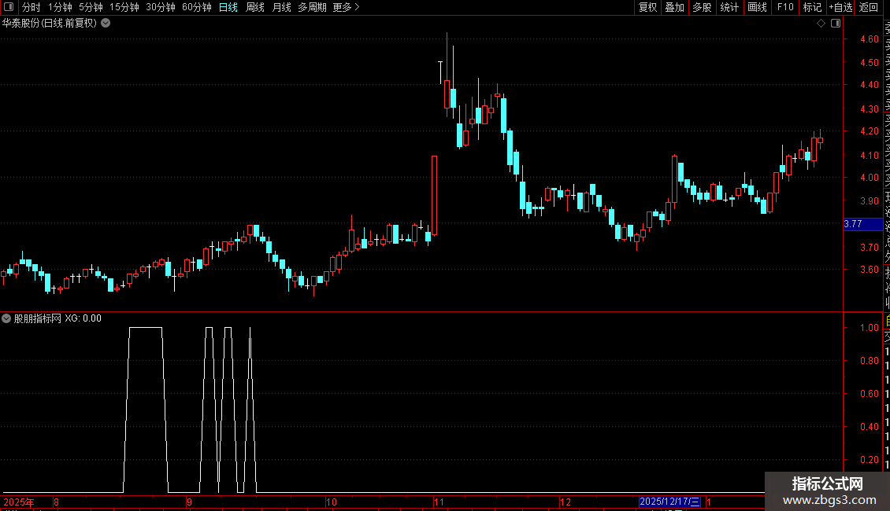Open the 多股 multi-stock view
The height and width of the screenshot is (511, 890).
(702, 7)
